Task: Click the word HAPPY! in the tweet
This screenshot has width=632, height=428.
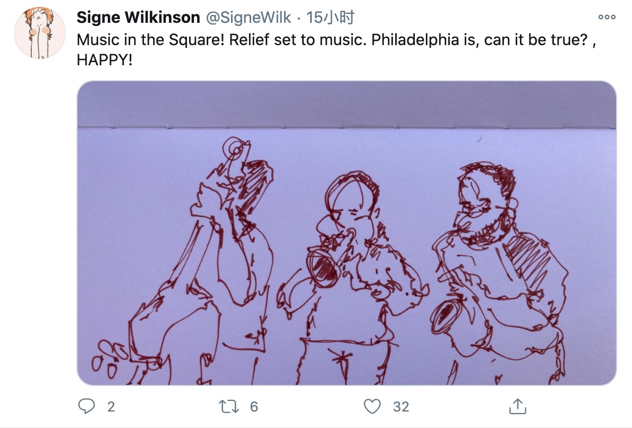Action: [105, 60]
